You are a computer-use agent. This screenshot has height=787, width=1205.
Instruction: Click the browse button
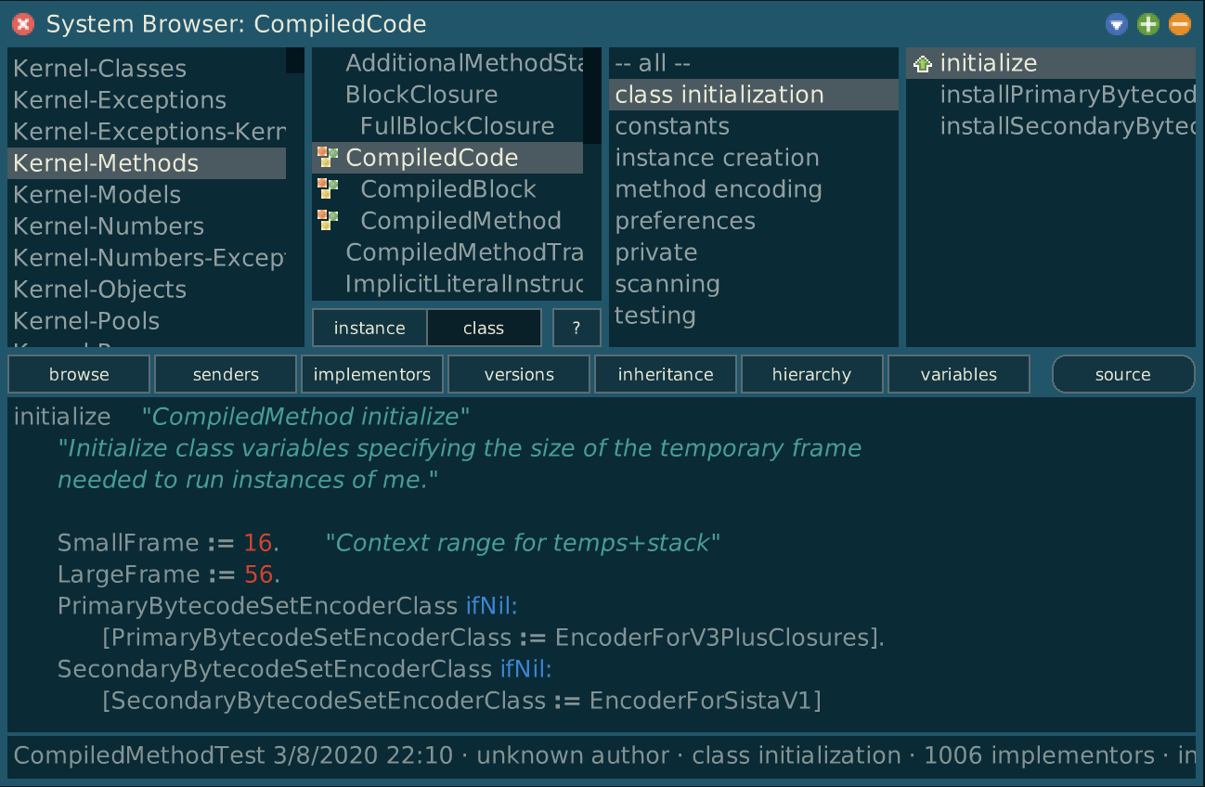point(79,374)
